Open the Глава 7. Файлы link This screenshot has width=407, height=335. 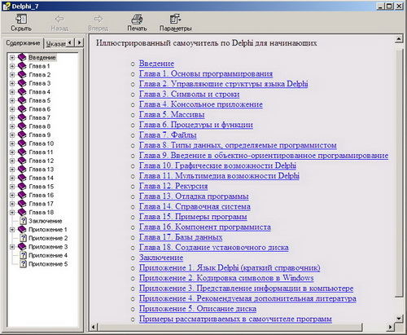click(x=168, y=134)
